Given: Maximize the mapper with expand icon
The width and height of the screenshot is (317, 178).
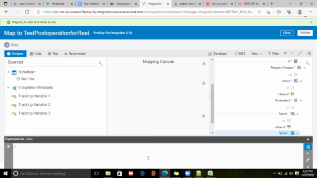Looking at the screenshot, I should tap(300, 53).
